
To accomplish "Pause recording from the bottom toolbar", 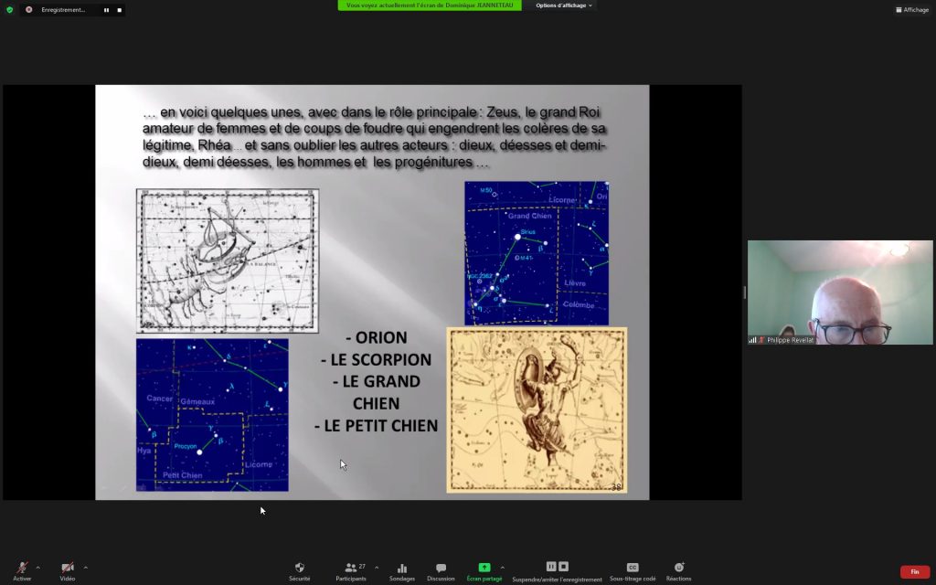I will (x=551, y=567).
